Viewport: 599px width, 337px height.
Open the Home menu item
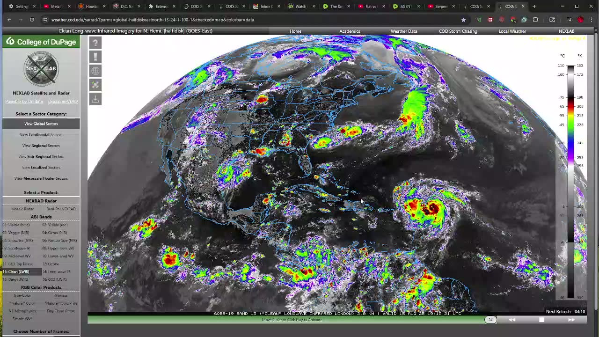click(x=295, y=31)
